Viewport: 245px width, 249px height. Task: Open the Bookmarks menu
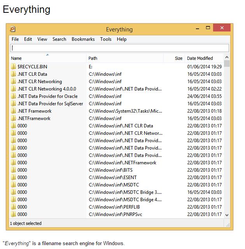(x=83, y=39)
